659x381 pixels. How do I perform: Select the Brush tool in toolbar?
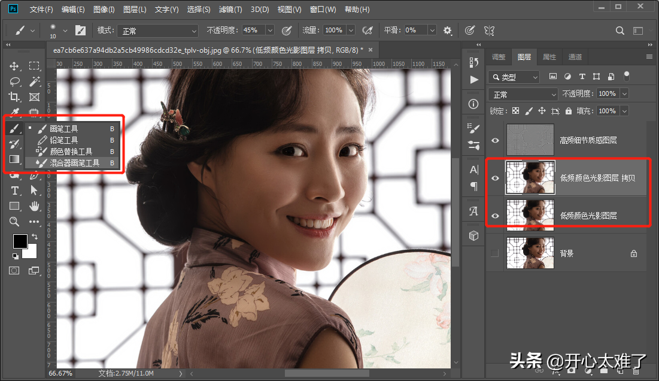point(14,128)
